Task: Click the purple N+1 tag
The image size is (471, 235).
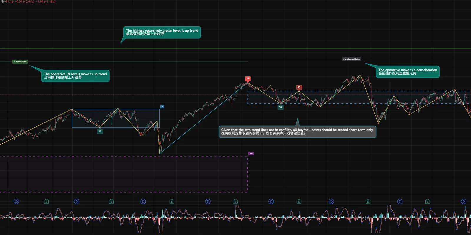Action: coord(251,153)
